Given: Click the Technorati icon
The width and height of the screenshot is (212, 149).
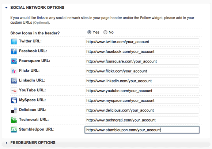Looking at the screenshot, I should tap(14, 120).
